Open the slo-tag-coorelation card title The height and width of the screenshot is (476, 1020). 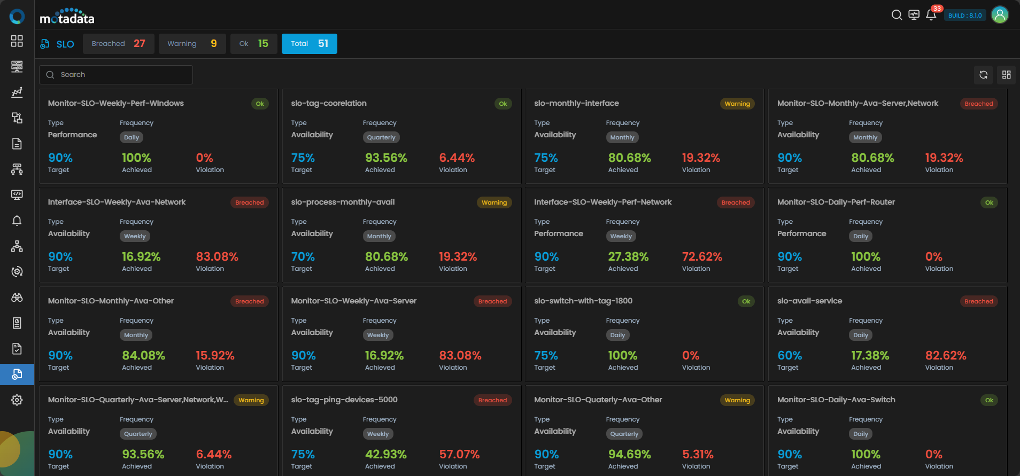(x=329, y=103)
